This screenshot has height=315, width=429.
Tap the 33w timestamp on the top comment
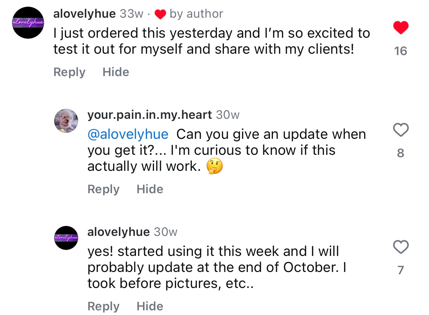pyautogui.click(x=131, y=14)
